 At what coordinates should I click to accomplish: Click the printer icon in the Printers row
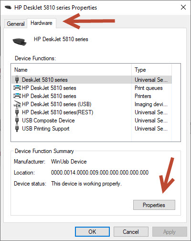(17, 96)
